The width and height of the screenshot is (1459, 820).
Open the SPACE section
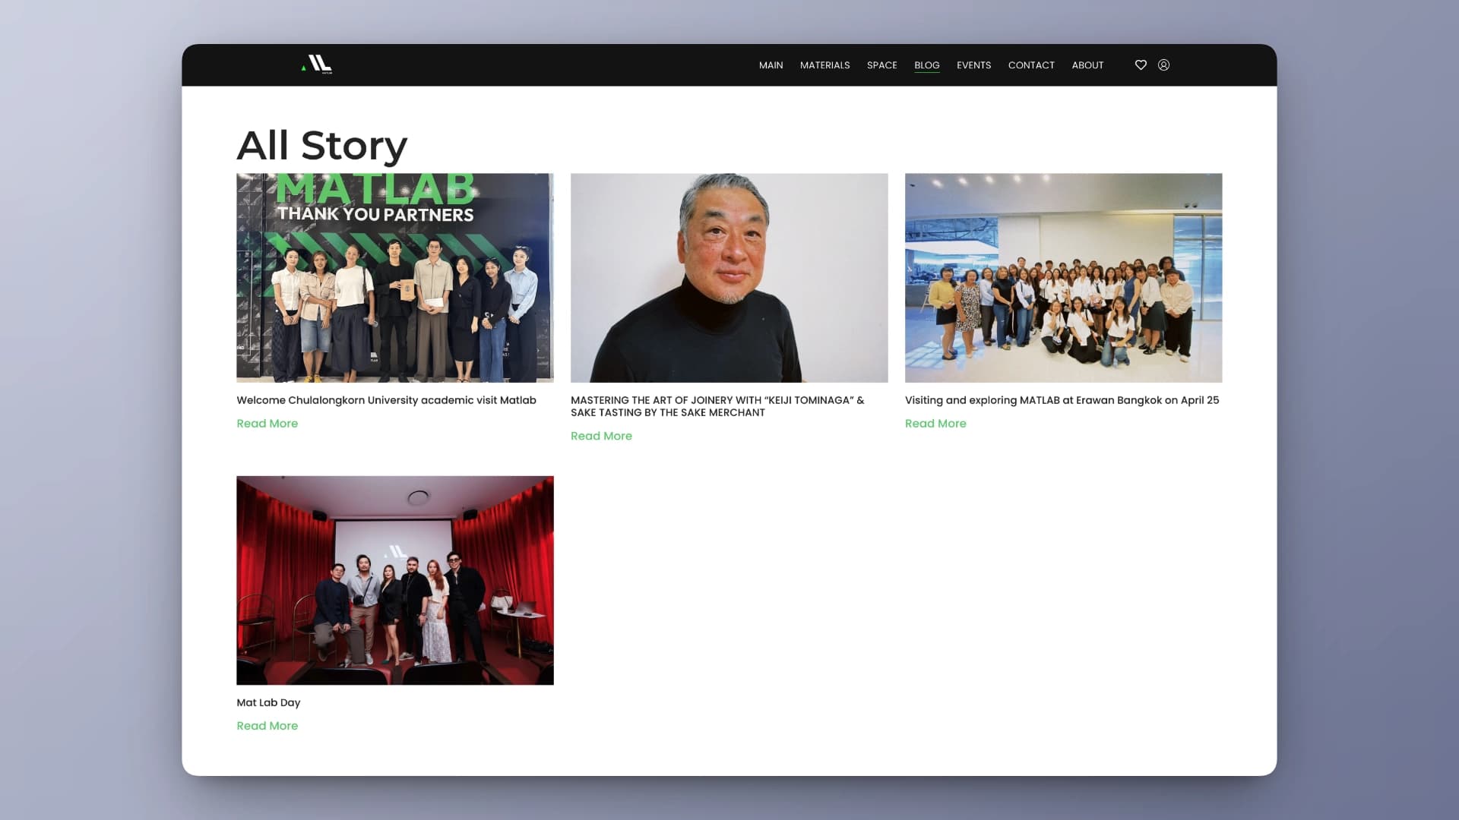pos(881,65)
